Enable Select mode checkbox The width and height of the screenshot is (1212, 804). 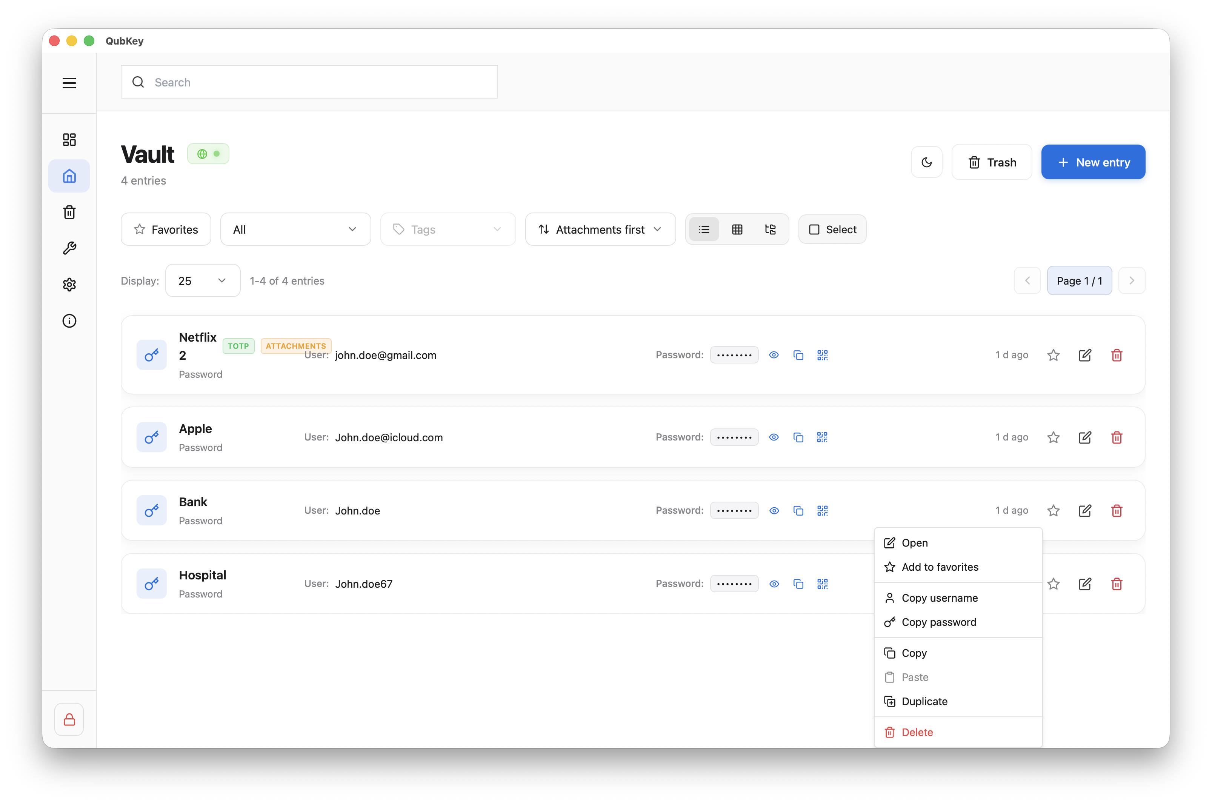(x=832, y=229)
